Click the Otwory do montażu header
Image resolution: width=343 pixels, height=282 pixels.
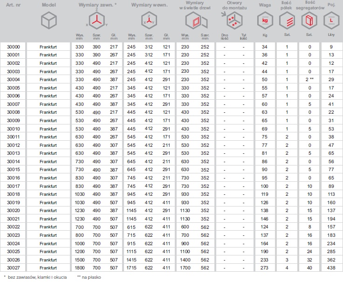(x=232, y=5)
